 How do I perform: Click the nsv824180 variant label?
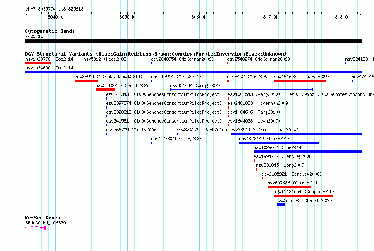coord(359,59)
